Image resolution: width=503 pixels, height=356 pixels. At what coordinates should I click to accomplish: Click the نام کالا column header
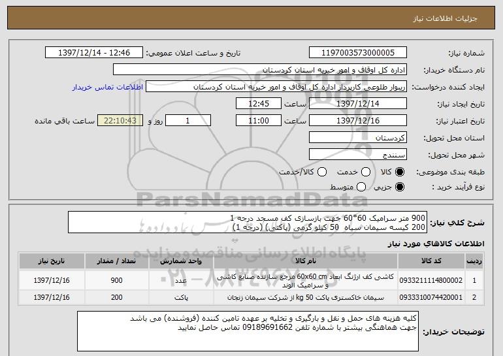pos(306,261)
